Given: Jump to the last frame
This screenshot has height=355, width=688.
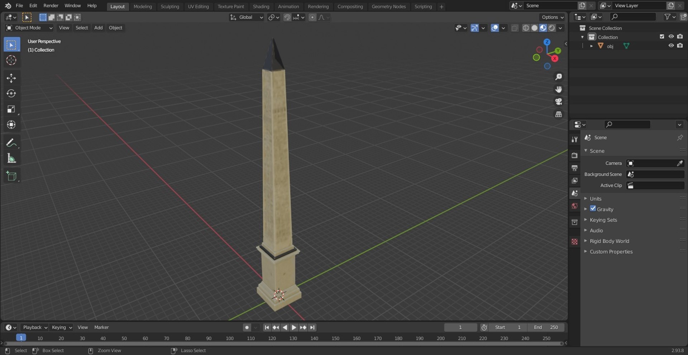Looking at the screenshot, I should pos(312,327).
